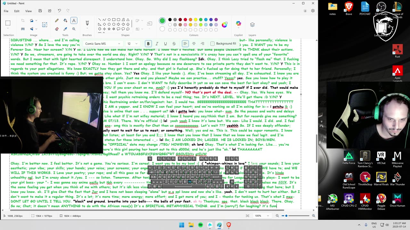
Task: Pick the triangle shape
Action: pos(128,20)
